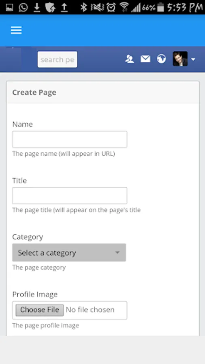Viewport: 205px width, 364px height.
Task: Tap the user profile avatar
Action: 180,59
